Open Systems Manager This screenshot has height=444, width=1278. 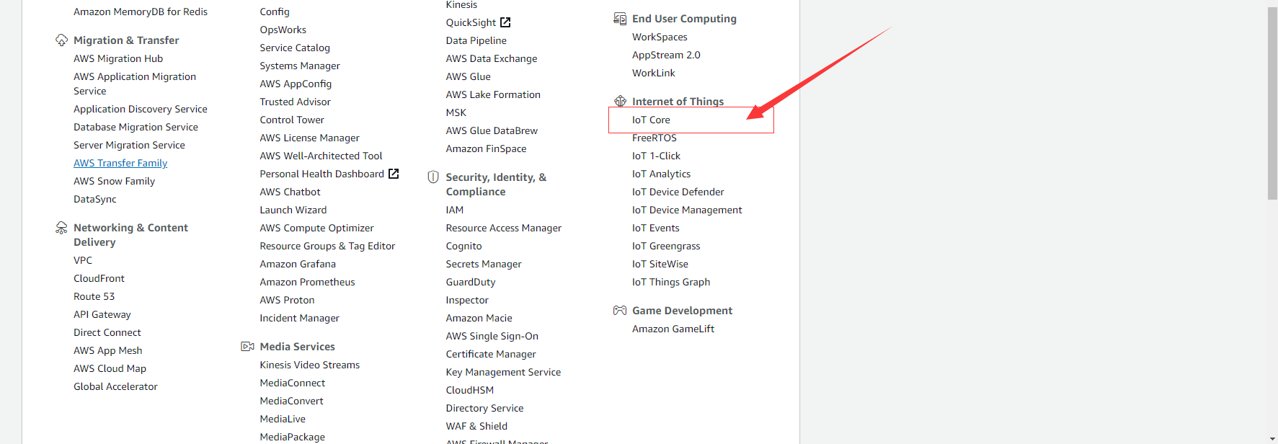pyautogui.click(x=300, y=66)
